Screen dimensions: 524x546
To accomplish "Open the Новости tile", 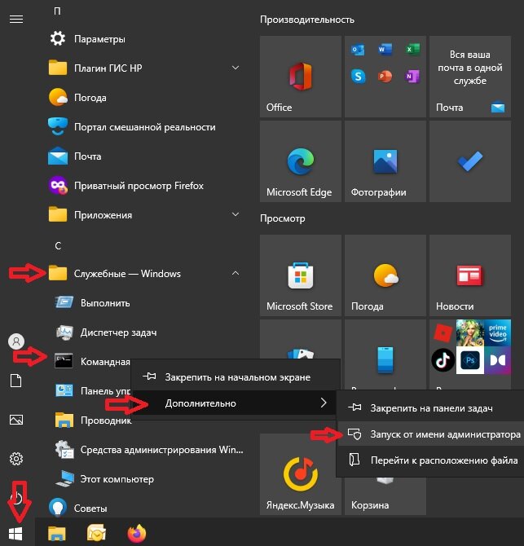I will pos(470,275).
